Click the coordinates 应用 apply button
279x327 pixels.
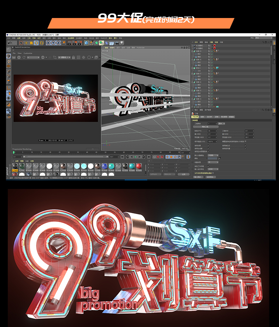pos(184,174)
